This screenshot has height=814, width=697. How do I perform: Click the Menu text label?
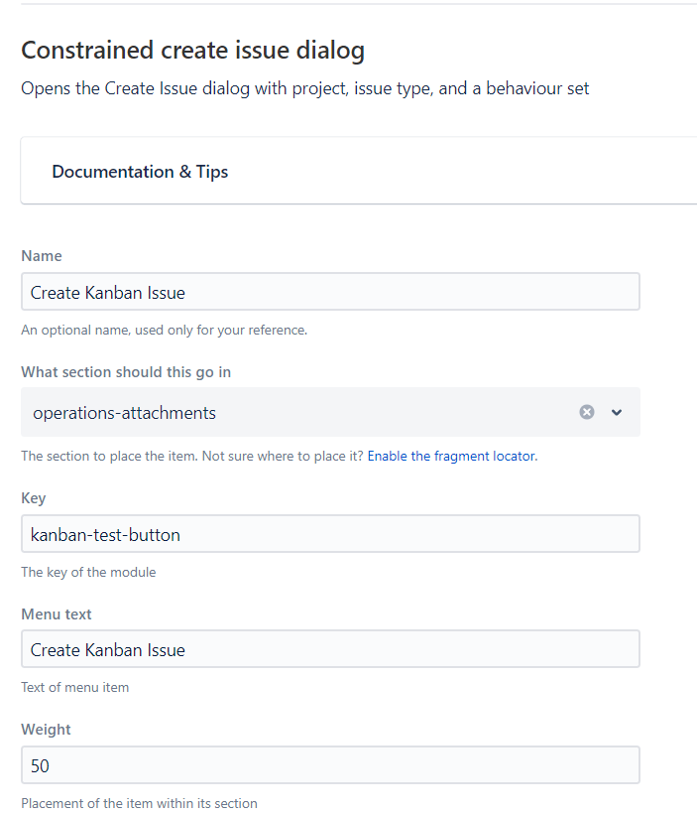57,614
